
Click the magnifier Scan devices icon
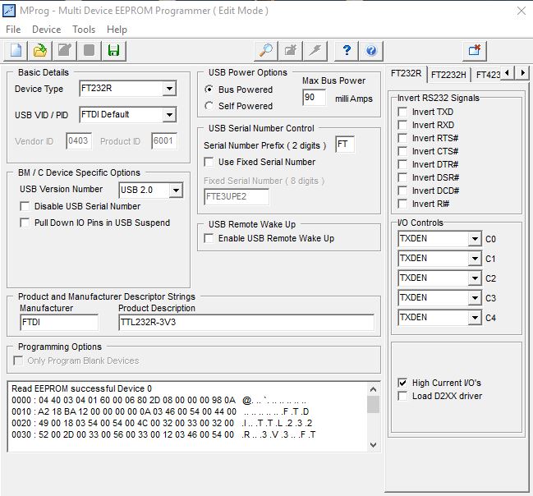pyautogui.click(x=266, y=51)
